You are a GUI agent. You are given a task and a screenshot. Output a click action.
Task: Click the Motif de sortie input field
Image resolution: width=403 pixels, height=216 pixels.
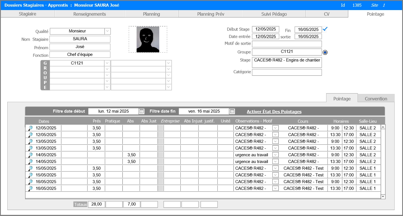click(287, 44)
